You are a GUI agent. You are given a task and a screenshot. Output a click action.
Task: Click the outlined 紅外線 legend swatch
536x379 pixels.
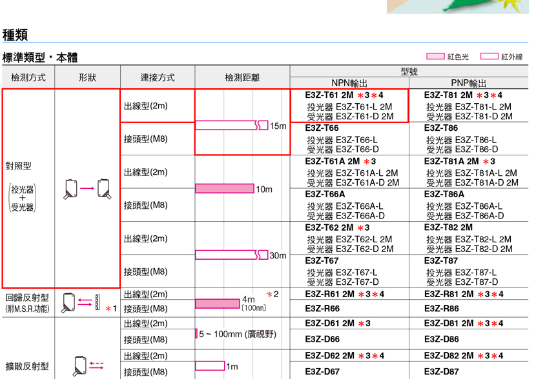click(x=489, y=56)
